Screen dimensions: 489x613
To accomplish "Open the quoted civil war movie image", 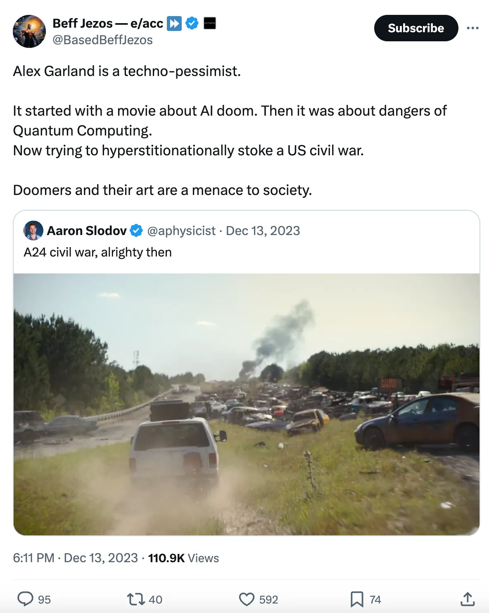I will point(247,404).
